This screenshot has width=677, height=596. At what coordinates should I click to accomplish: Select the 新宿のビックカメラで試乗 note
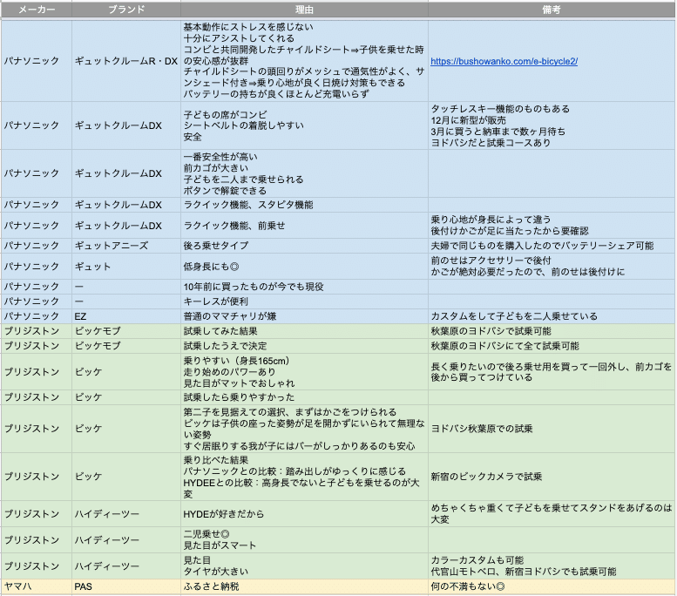click(x=552, y=477)
